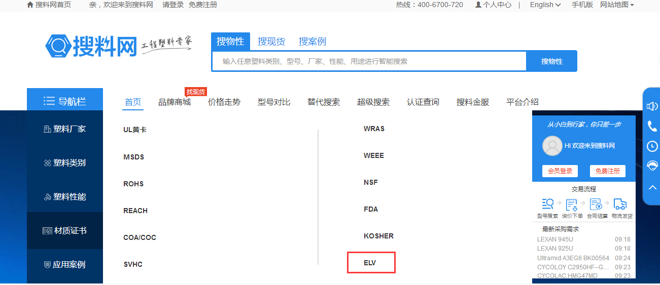
Task: Select 塑料厂家 in left sidebar
Action: (65, 129)
